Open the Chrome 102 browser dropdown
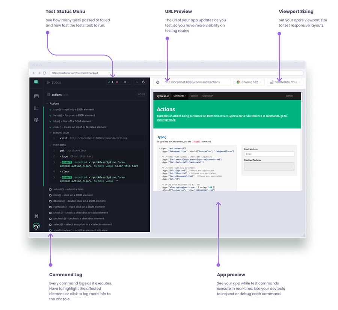Screen dimensions: 338x310 tap(249, 82)
